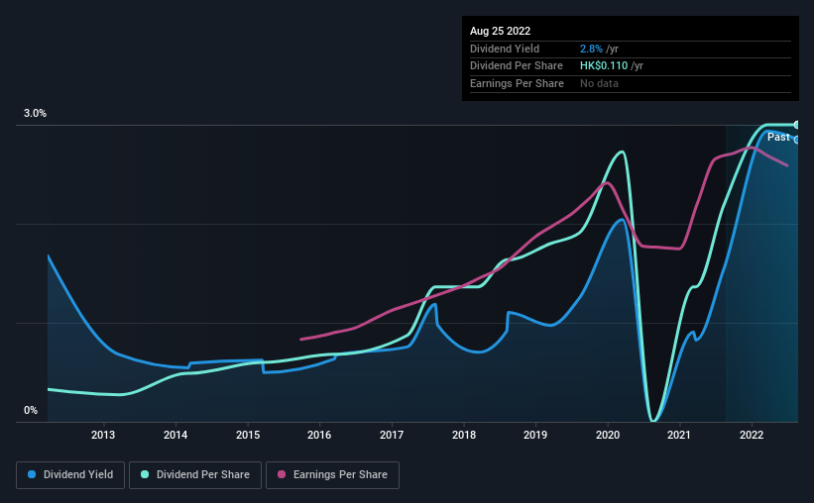Click the pink Earnings Per Share legend dot
The image size is (814, 503).
click(282, 474)
